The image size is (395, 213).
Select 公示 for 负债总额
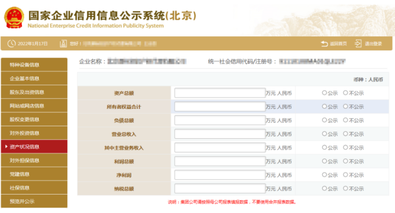(324, 120)
